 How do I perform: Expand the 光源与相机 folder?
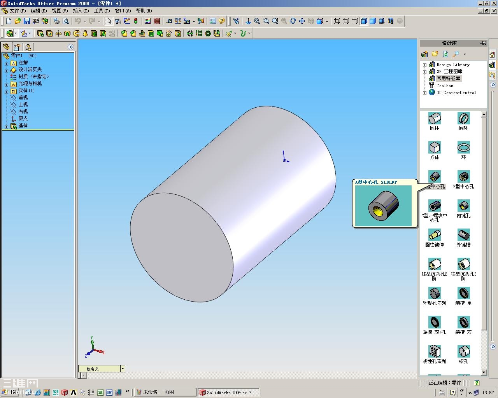[6, 84]
